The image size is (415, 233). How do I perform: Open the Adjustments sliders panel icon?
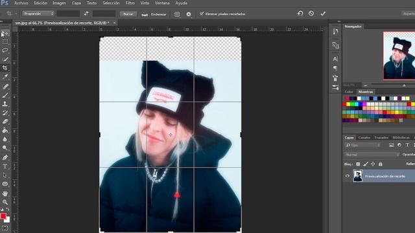point(335,87)
